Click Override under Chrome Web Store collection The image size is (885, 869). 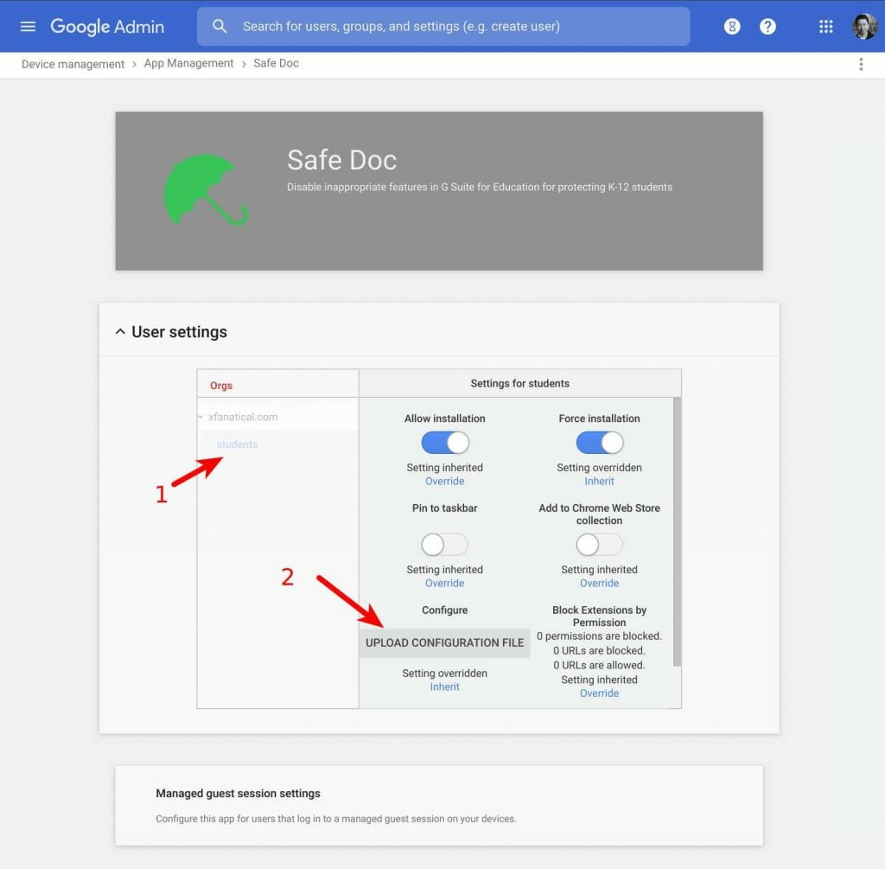(600, 584)
